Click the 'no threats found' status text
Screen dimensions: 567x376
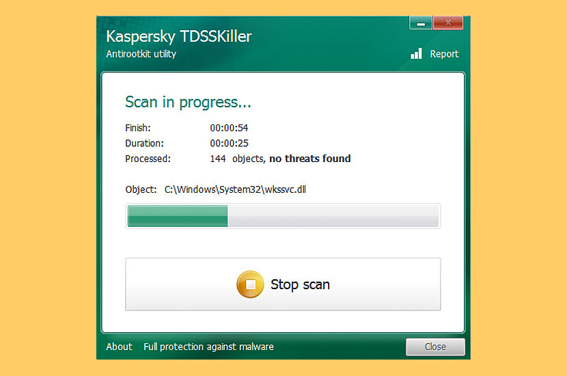pos(310,159)
